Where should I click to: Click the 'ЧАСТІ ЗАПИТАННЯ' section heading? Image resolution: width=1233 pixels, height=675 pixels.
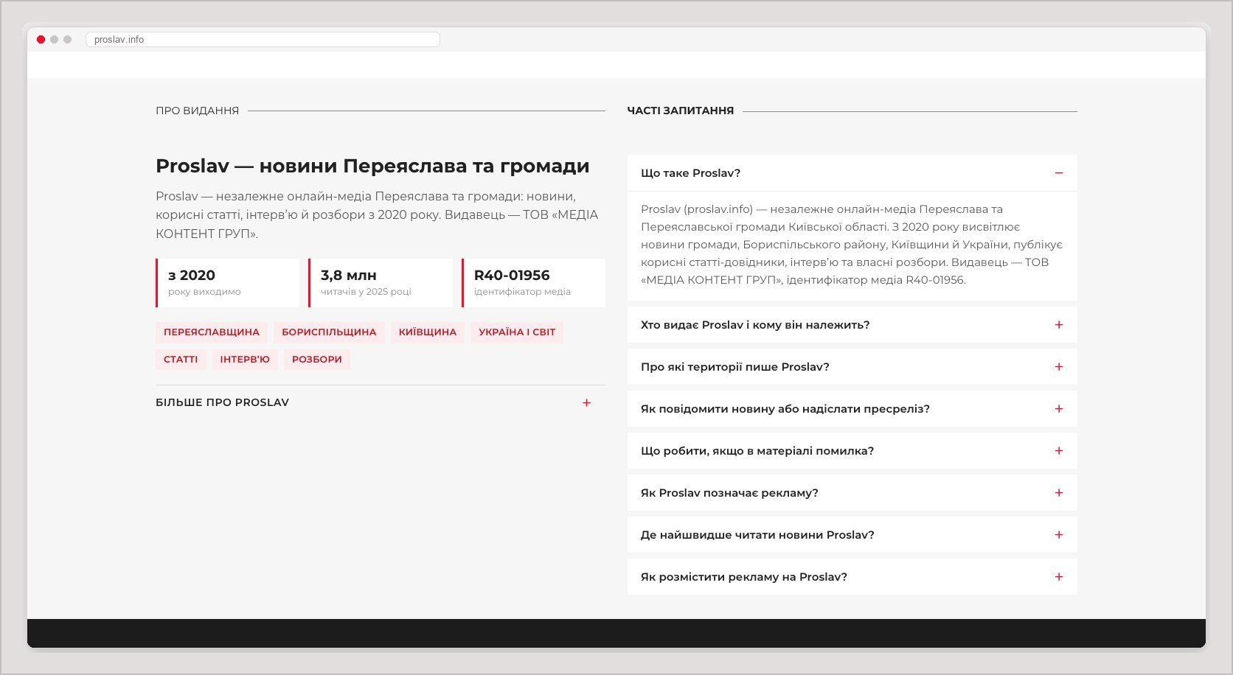coord(680,111)
